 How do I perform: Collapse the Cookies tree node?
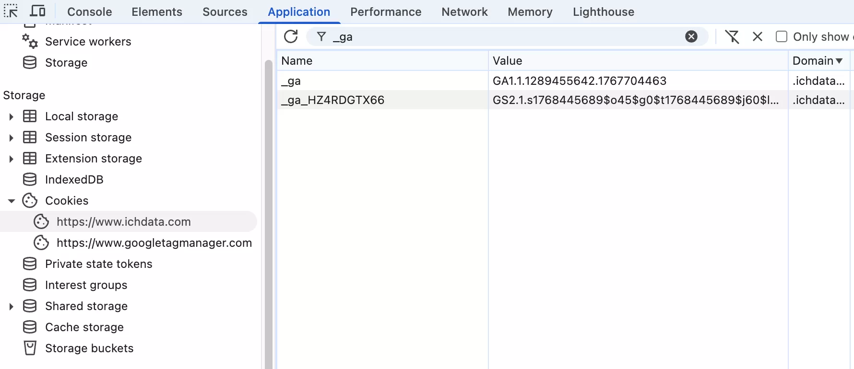[12, 201]
